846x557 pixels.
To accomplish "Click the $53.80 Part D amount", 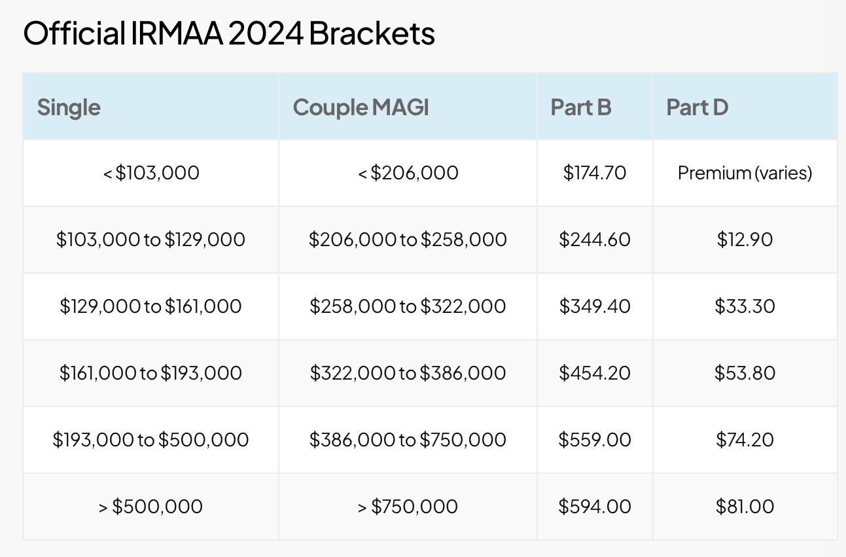I will pyautogui.click(x=745, y=373).
